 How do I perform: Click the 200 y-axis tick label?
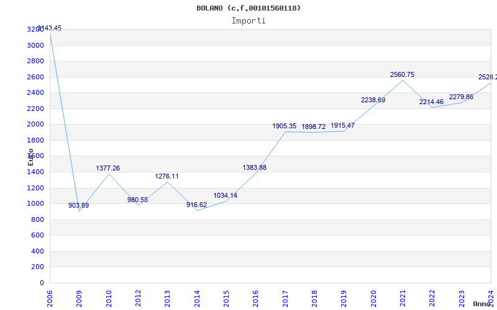point(37,267)
